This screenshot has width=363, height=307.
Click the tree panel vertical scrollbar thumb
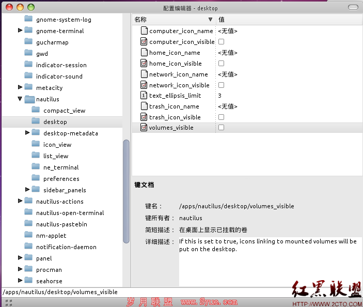click(126, 191)
